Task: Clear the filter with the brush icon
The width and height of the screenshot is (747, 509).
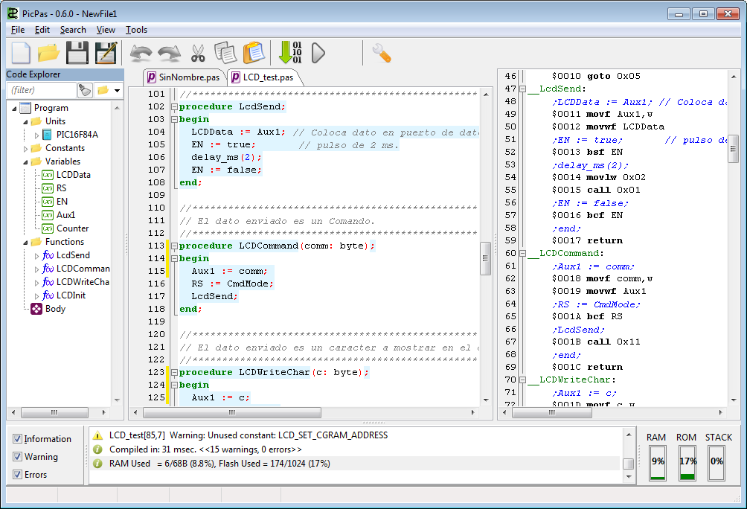Action: [x=85, y=90]
